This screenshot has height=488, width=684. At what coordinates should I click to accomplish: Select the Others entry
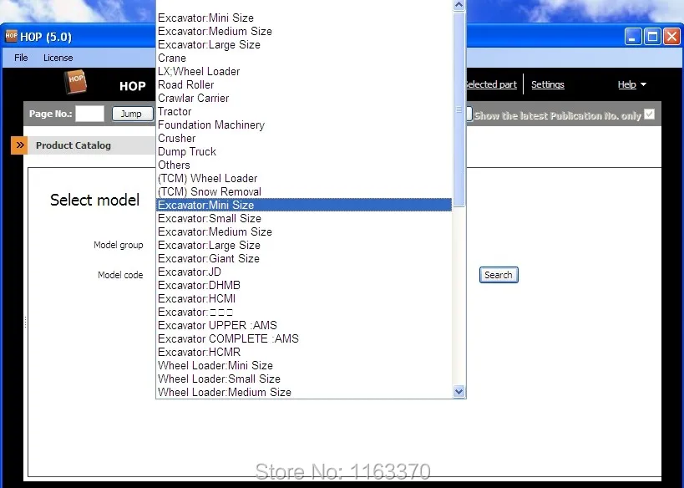point(304,165)
